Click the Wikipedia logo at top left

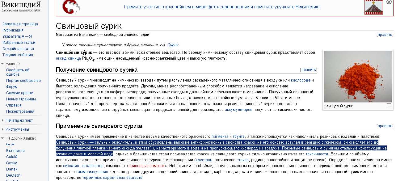click(21, 6)
